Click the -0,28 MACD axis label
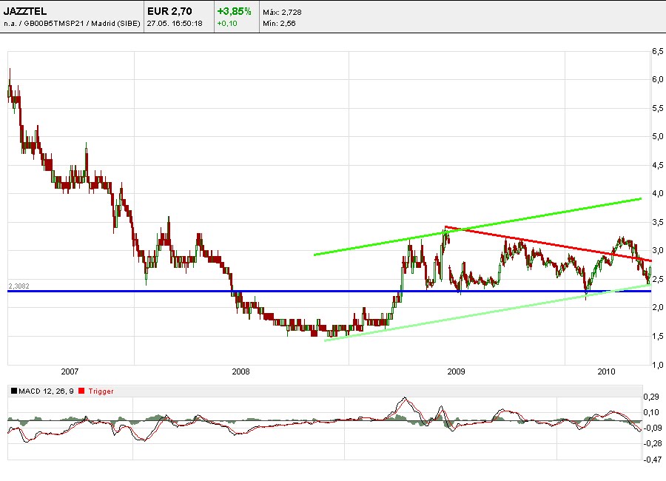Screen dimensions: 666x481 (x=652, y=443)
